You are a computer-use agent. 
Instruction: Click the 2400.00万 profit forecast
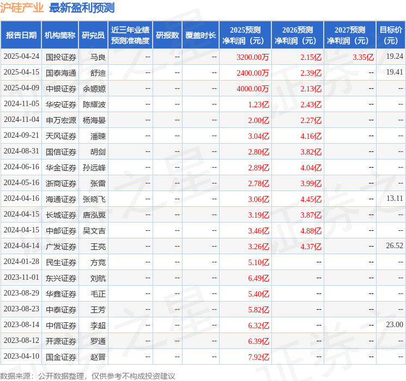pyautogui.click(x=253, y=73)
